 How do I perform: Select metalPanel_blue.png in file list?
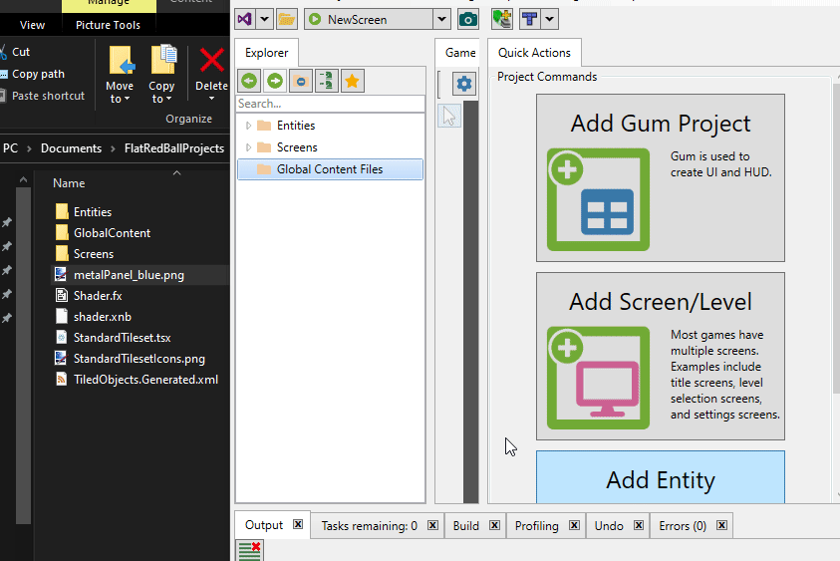coord(129,274)
